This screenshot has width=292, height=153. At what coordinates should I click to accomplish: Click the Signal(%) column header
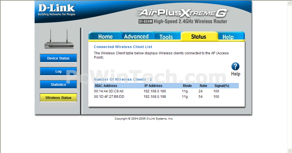pyautogui.click(x=222, y=86)
